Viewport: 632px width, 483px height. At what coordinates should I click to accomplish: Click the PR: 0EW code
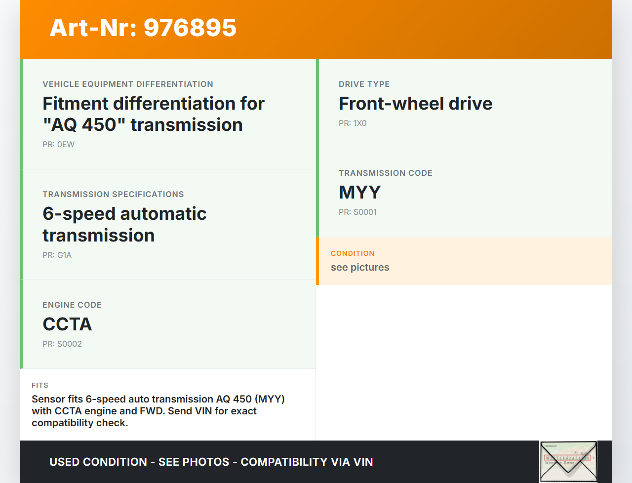[x=58, y=145]
